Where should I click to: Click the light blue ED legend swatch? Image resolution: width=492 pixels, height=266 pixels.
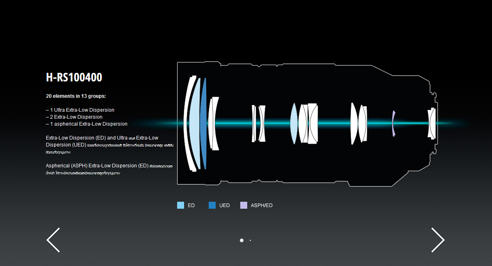click(180, 205)
